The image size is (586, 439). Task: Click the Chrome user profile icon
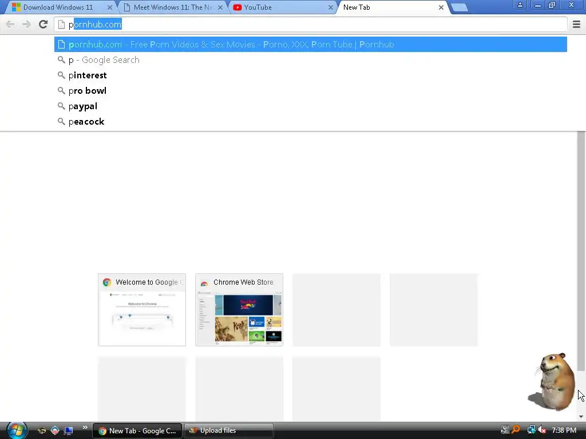[520, 5]
